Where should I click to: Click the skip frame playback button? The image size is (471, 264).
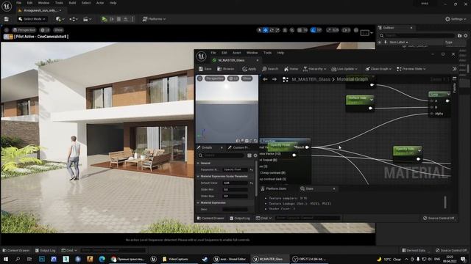[112, 19]
